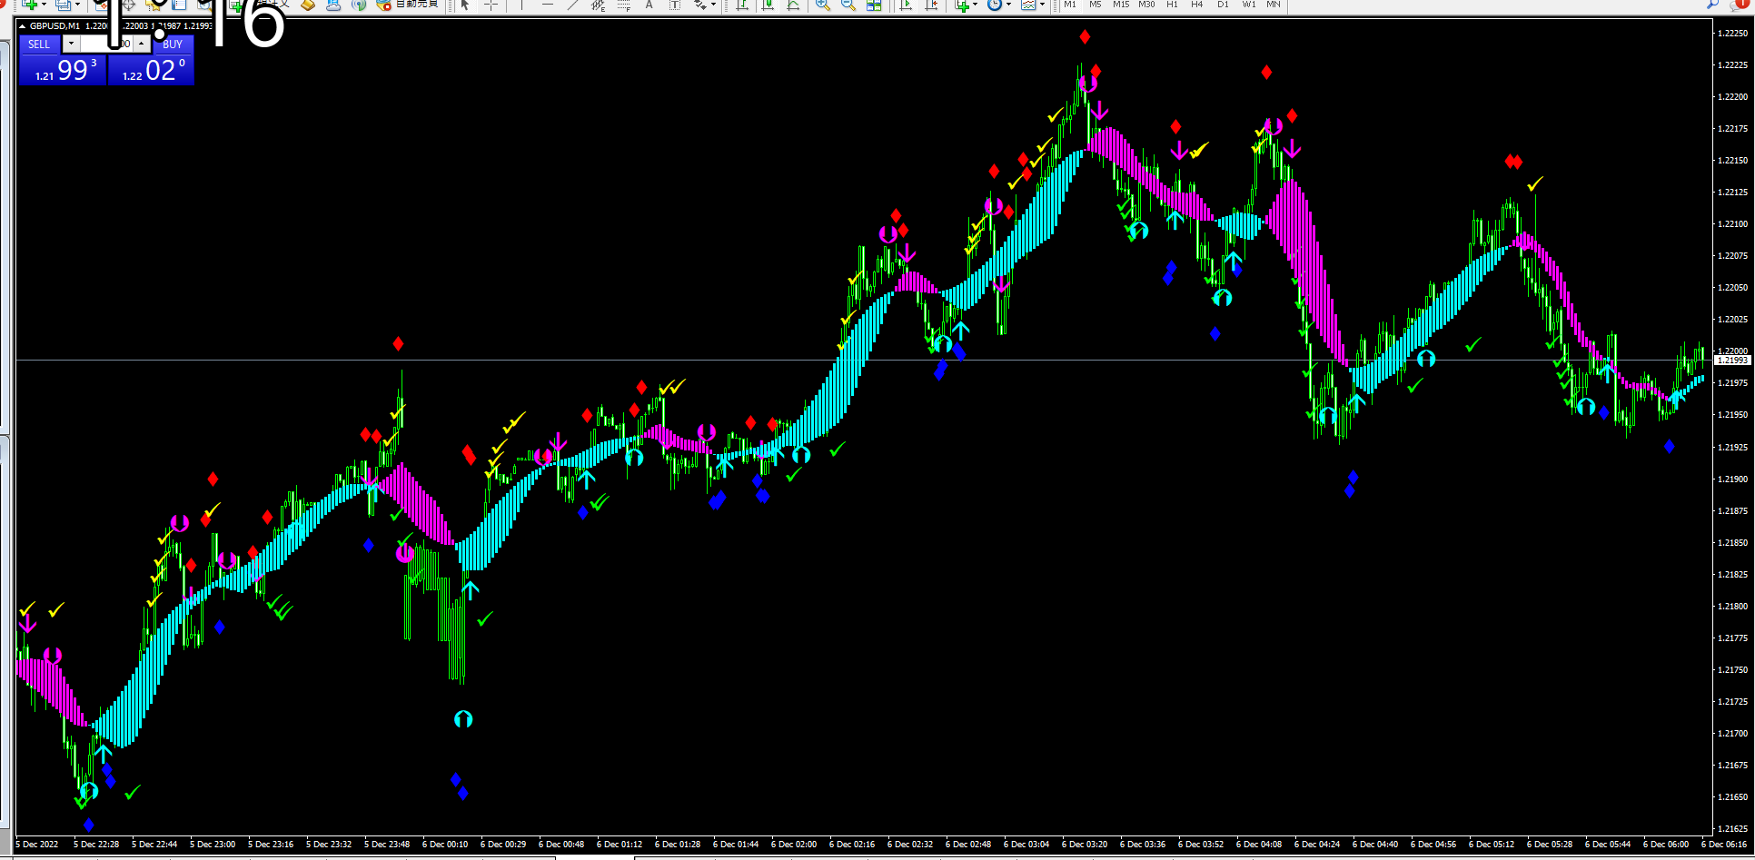Expand the Profiles dropdown arrow

pyautogui.click(x=77, y=5)
